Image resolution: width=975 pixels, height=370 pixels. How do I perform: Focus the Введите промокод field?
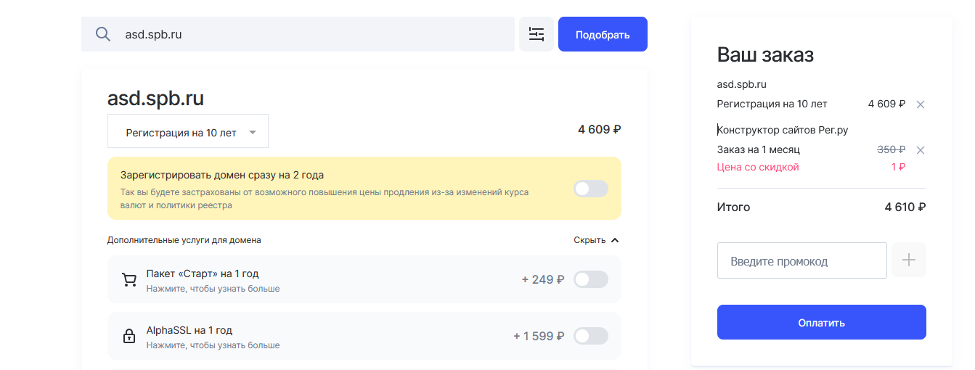801,260
